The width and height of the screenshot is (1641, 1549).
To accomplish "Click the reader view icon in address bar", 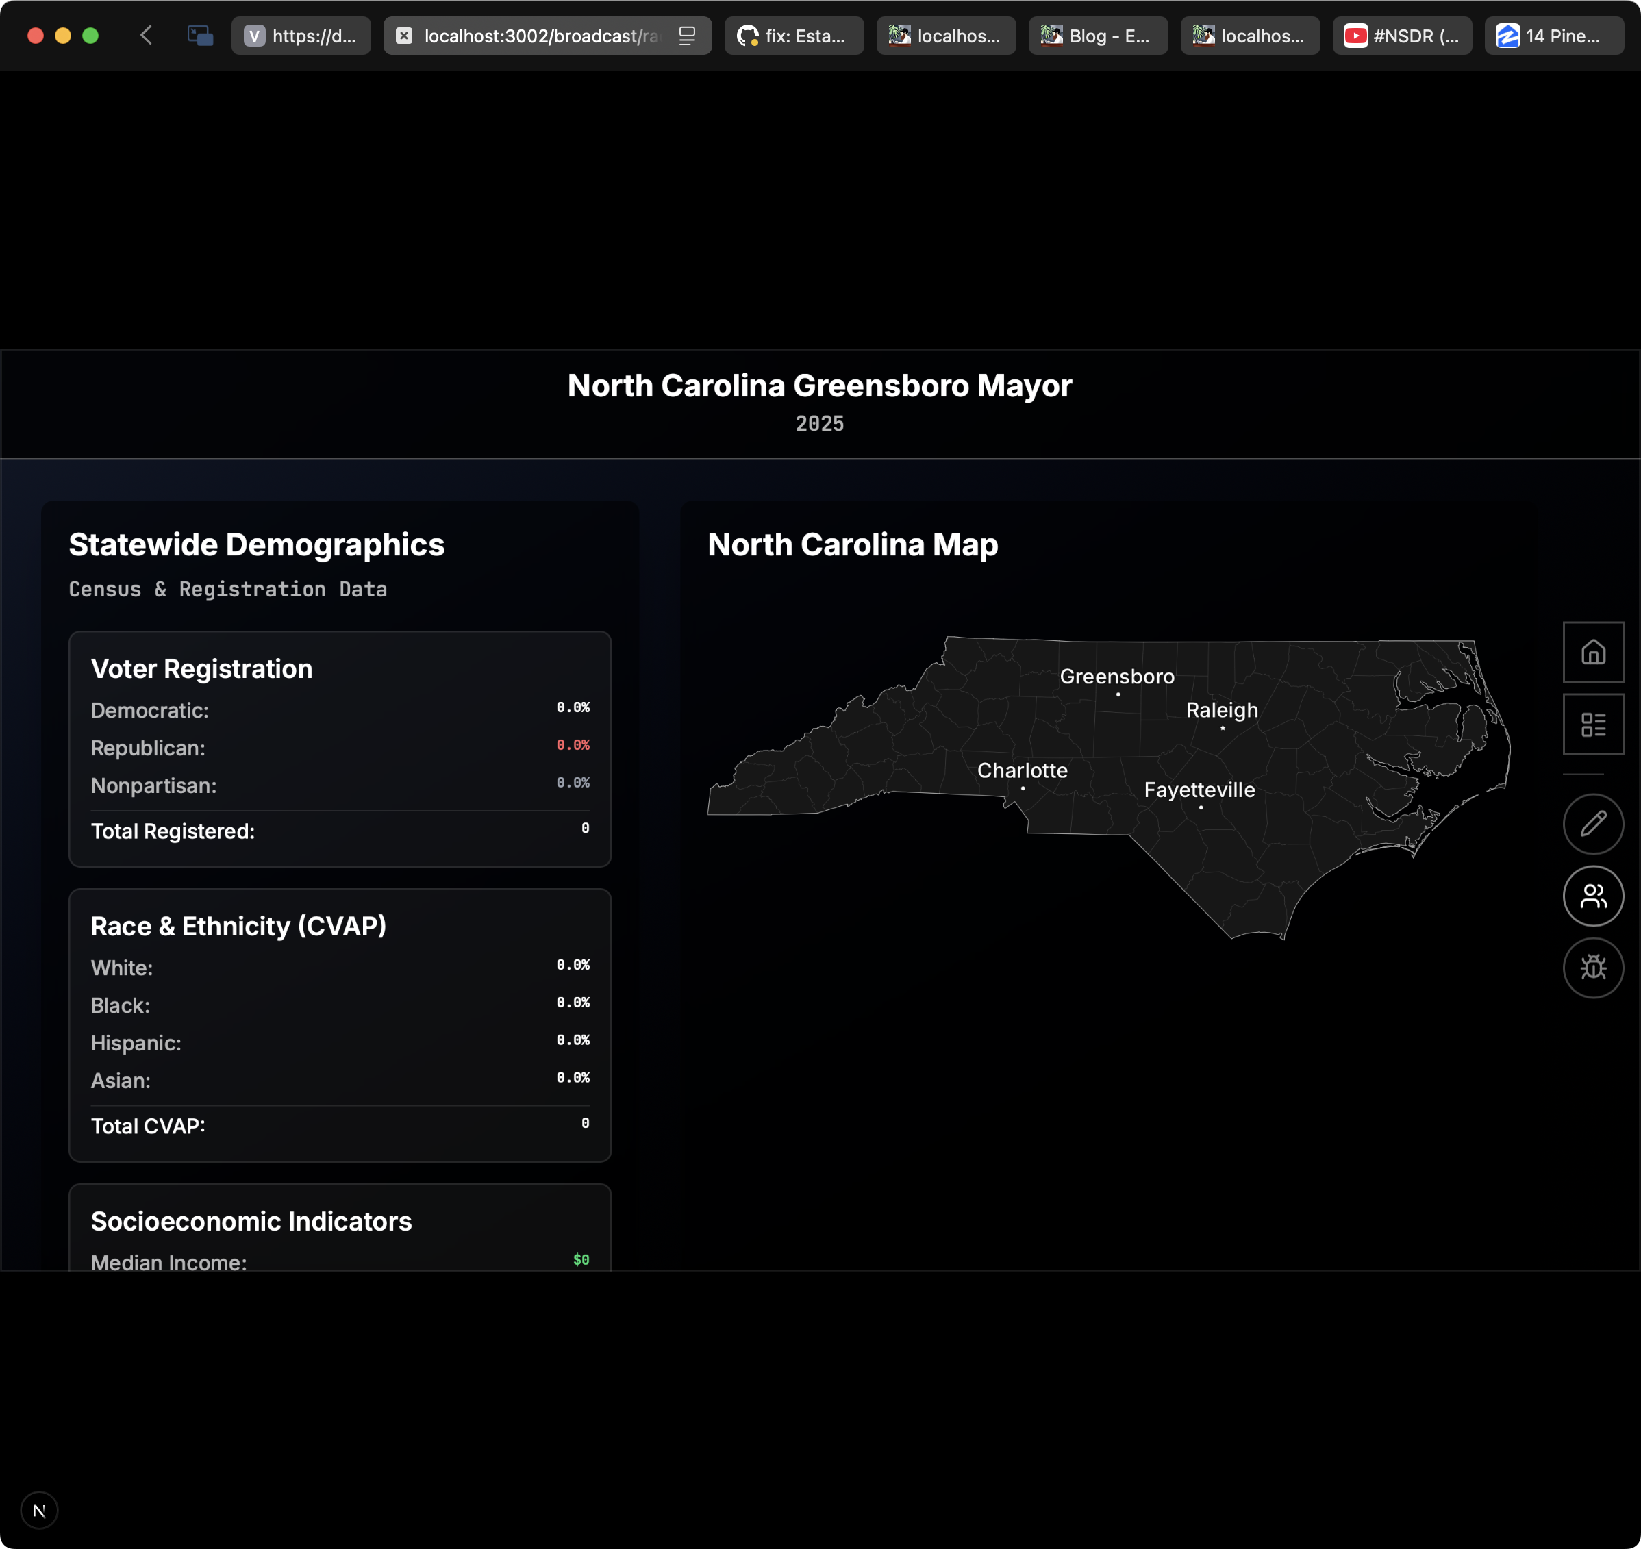I will coord(687,36).
